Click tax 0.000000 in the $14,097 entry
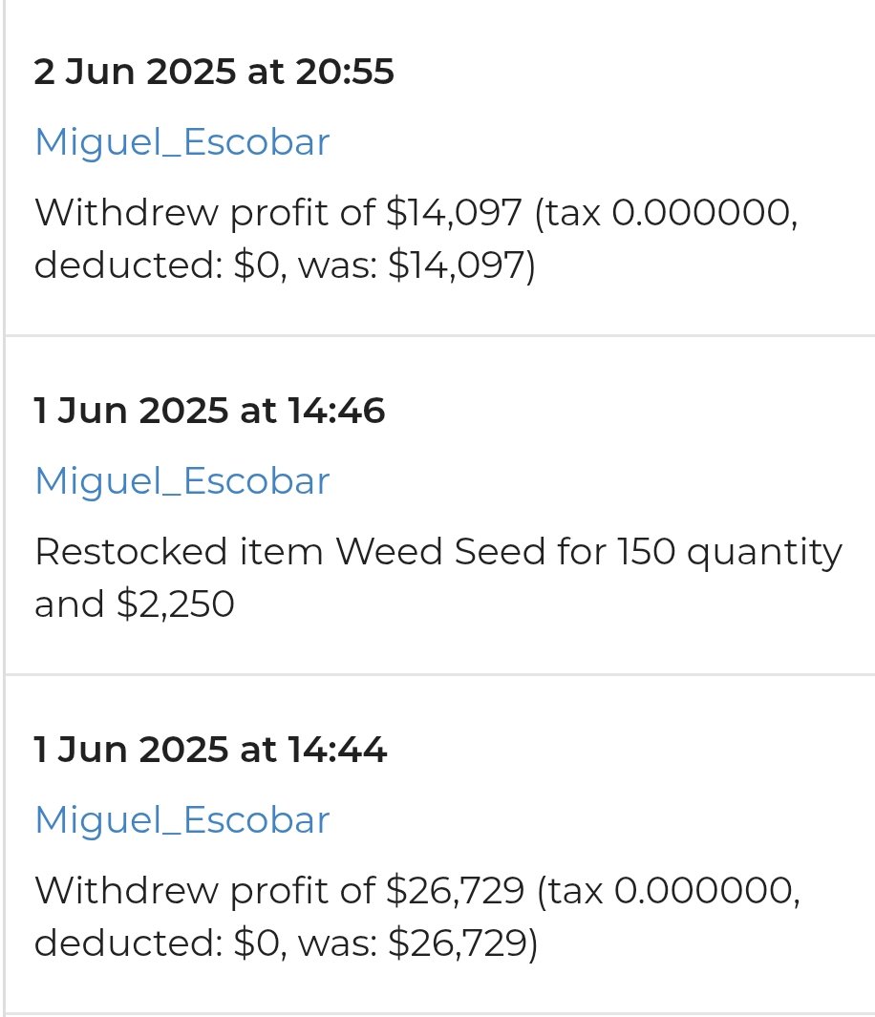The image size is (875, 1017). pyautogui.click(x=670, y=213)
